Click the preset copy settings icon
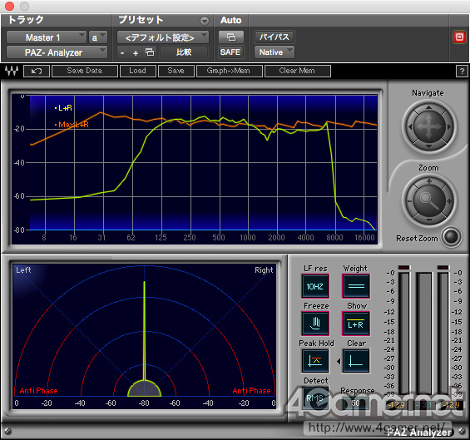The image size is (470, 440). [x=150, y=52]
